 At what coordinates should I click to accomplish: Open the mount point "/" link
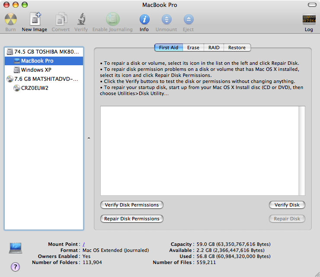point(83,244)
